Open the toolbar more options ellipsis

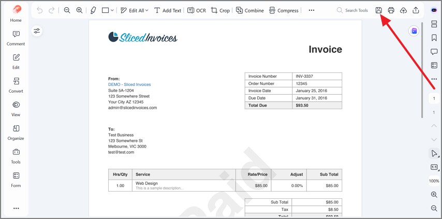click(312, 10)
